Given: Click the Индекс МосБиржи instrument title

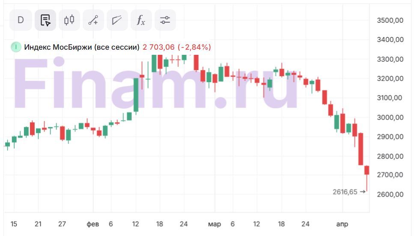Looking at the screenshot, I should 82,47.
